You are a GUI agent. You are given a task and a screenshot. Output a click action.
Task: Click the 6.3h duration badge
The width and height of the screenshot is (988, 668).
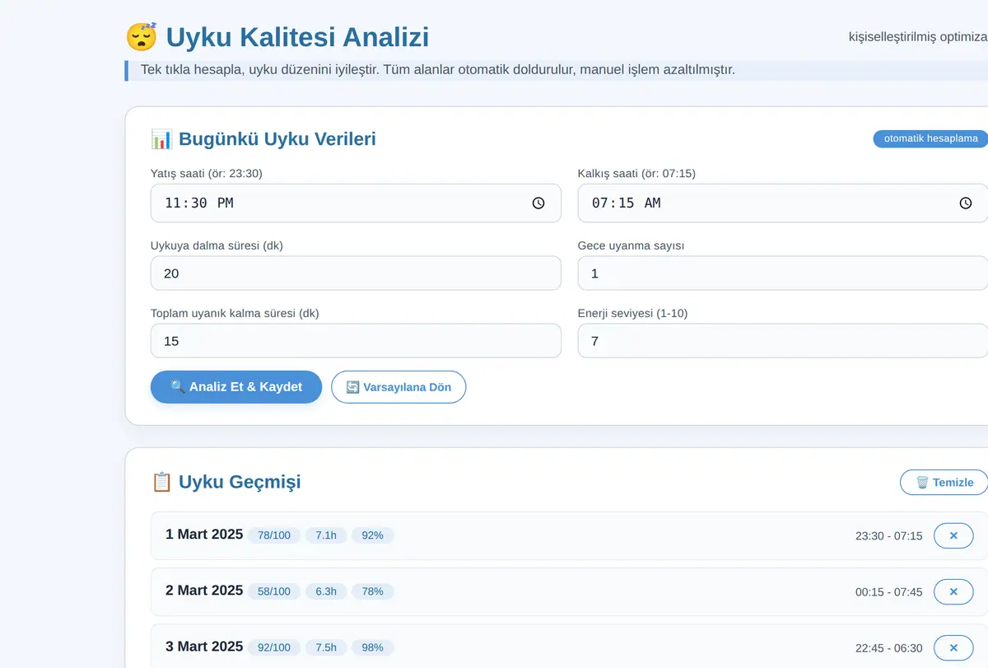point(326,591)
